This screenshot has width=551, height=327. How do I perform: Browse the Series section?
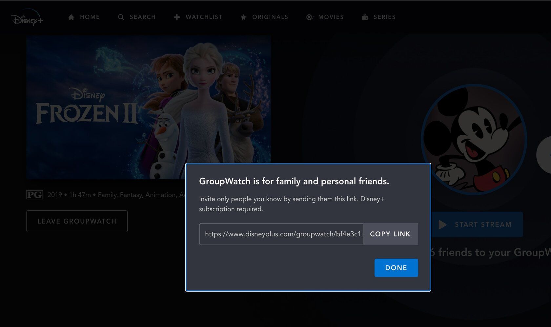coord(379,17)
